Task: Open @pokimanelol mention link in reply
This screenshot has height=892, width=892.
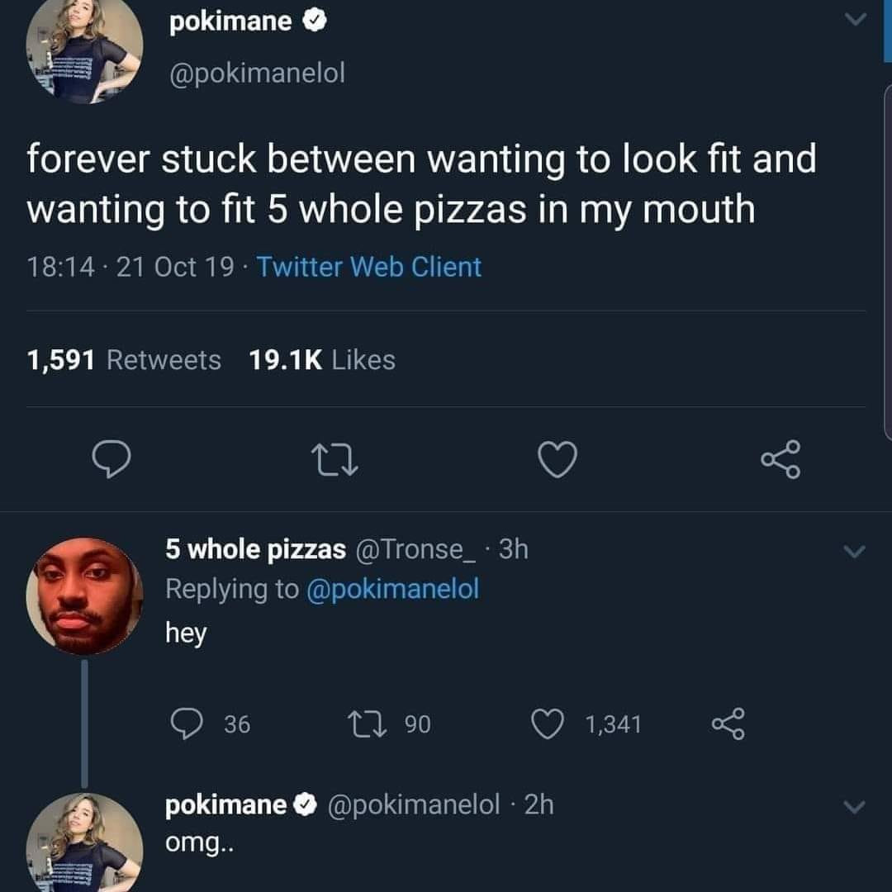Action: (x=392, y=589)
